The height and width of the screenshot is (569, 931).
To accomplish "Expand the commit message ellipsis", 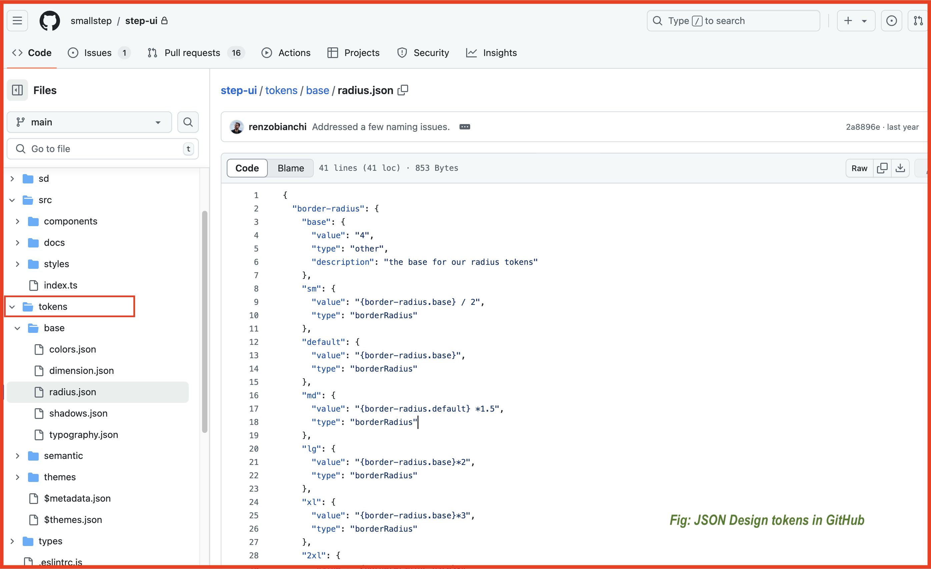I will (465, 126).
